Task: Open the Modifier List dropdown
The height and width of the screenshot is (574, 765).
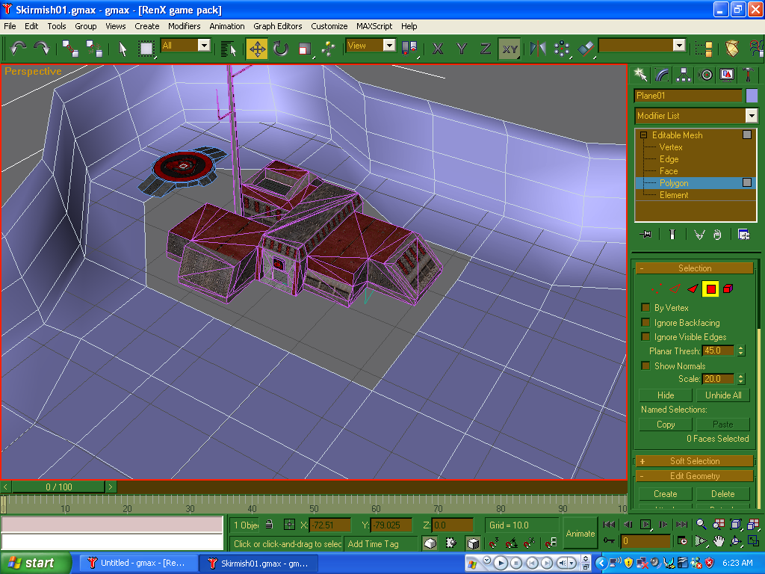Action: [x=696, y=116]
